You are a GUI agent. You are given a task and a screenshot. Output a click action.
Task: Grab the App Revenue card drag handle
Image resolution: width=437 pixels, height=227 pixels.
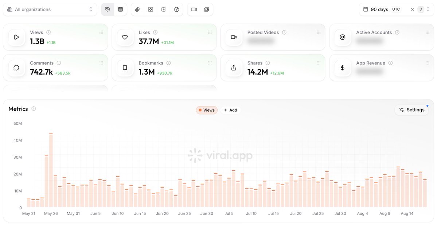(x=427, y=63)
